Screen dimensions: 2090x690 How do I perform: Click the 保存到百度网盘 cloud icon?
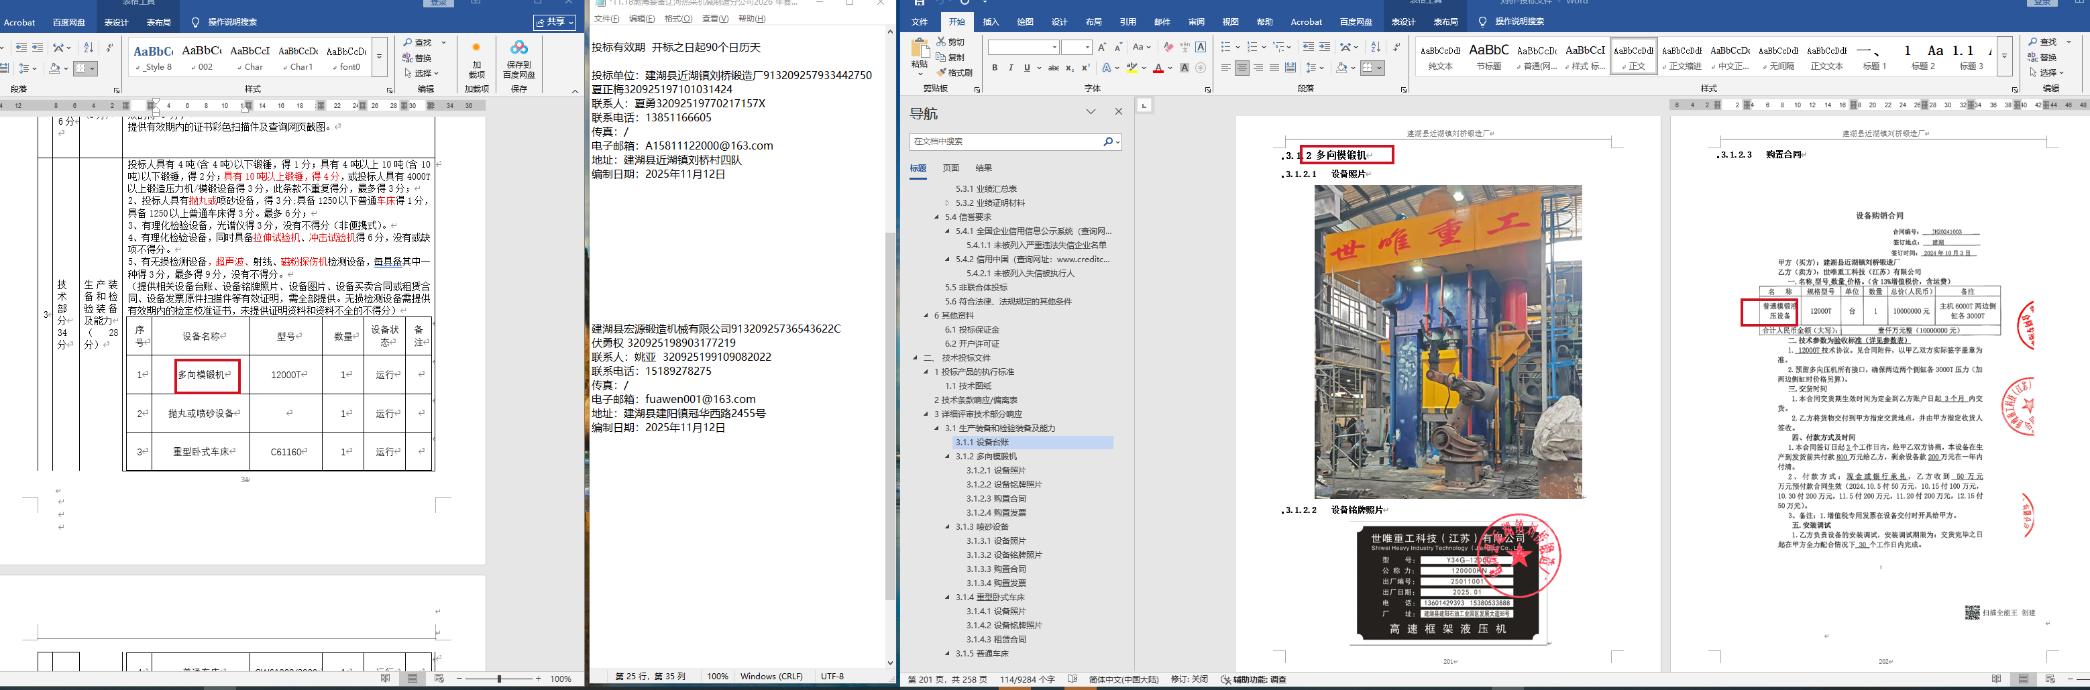pos(518,48)
